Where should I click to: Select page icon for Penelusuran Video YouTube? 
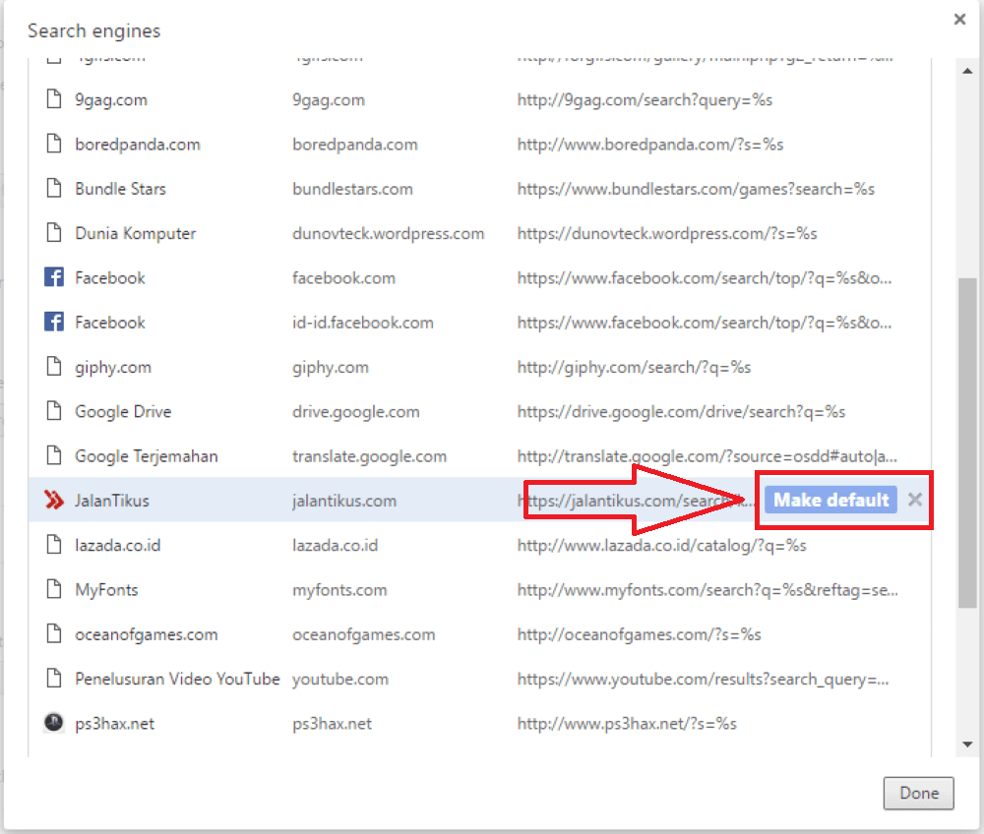click(x=54, y=678)
